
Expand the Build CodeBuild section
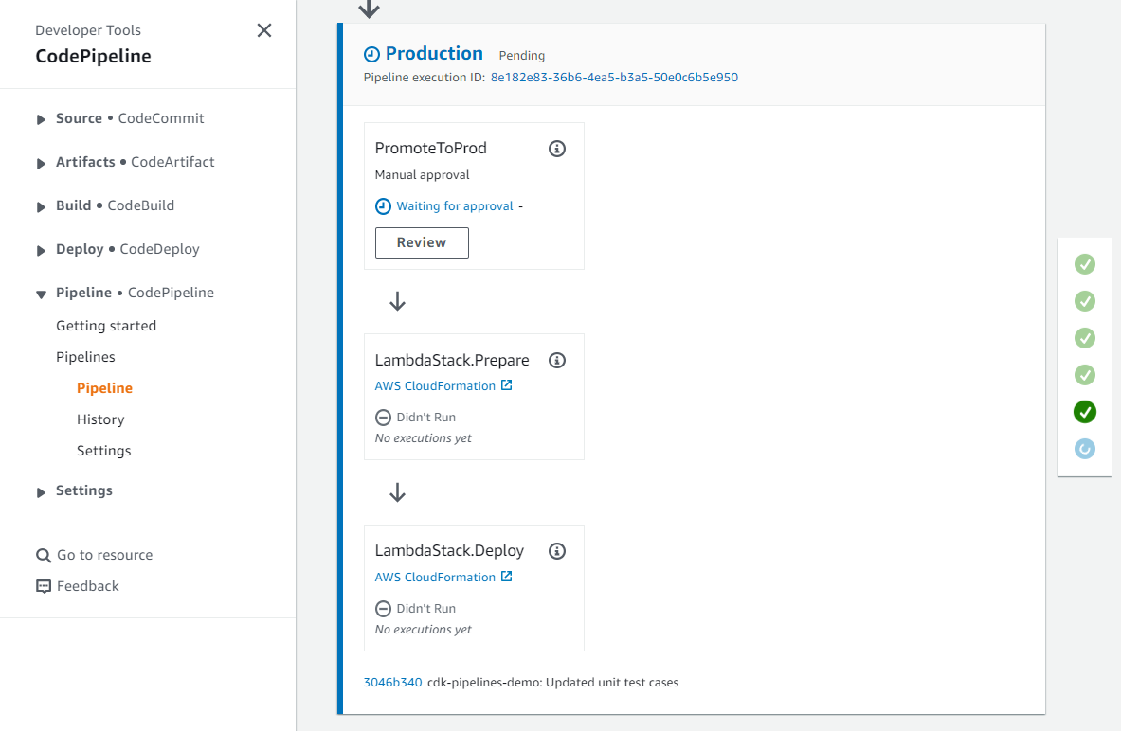(42, 206)
